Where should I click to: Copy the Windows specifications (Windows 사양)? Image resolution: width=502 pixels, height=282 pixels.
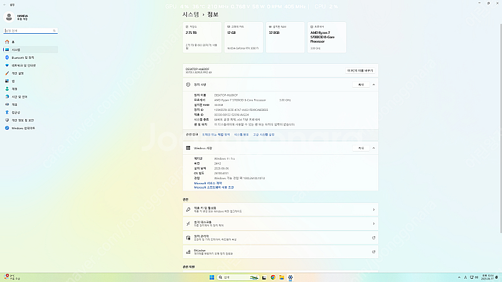pyautogui.click(x=361, y=148)
